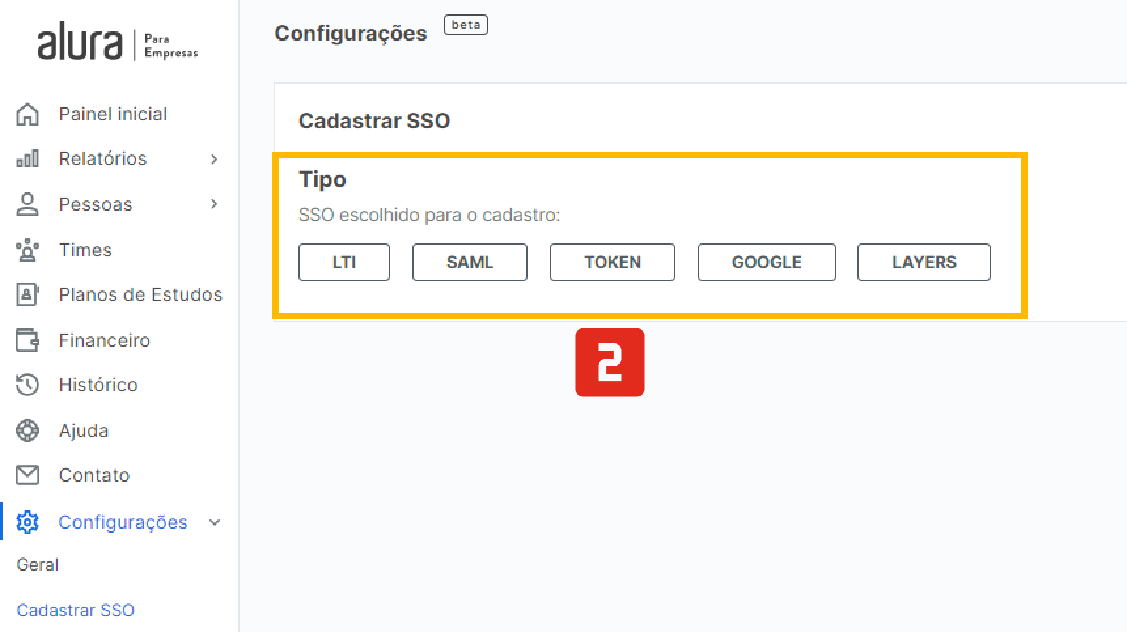Expand the Pessoas submenu arrow
Screen dimensions: 1127x632
point(214,204)
